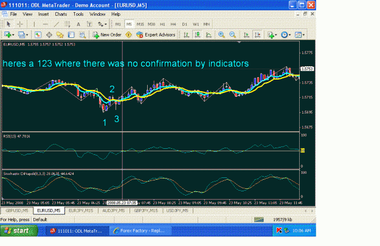Switch chart to line chart view
This screenshot has height=246, width=380.
(209, 35)
